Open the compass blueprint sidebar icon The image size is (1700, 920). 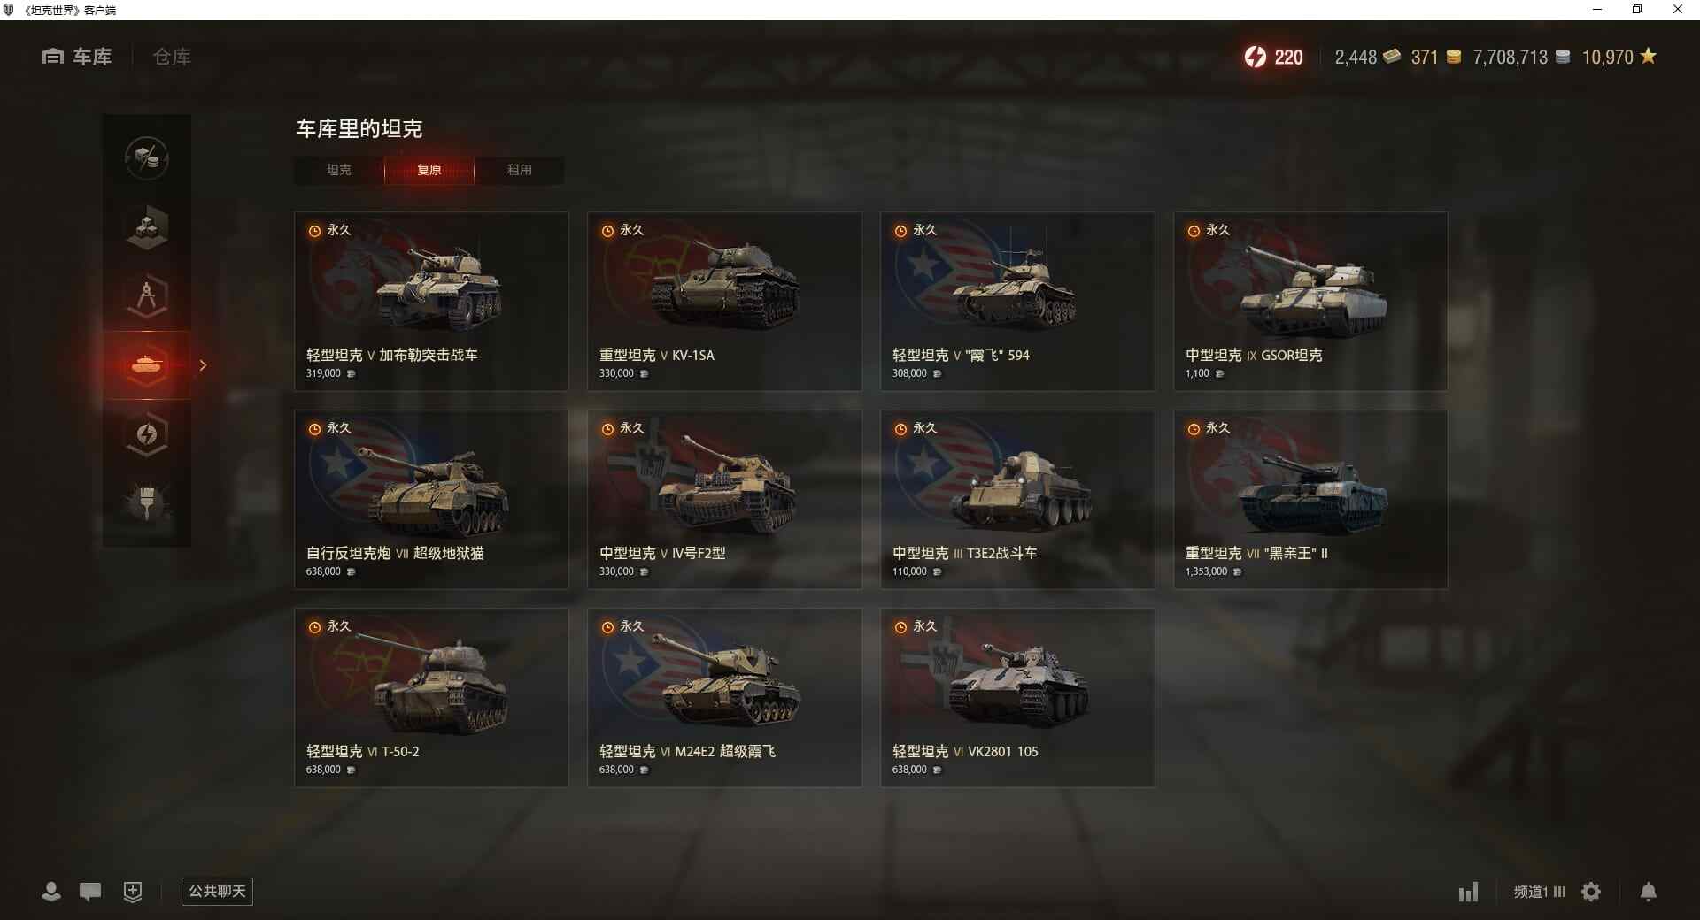(x=147, y=296)
